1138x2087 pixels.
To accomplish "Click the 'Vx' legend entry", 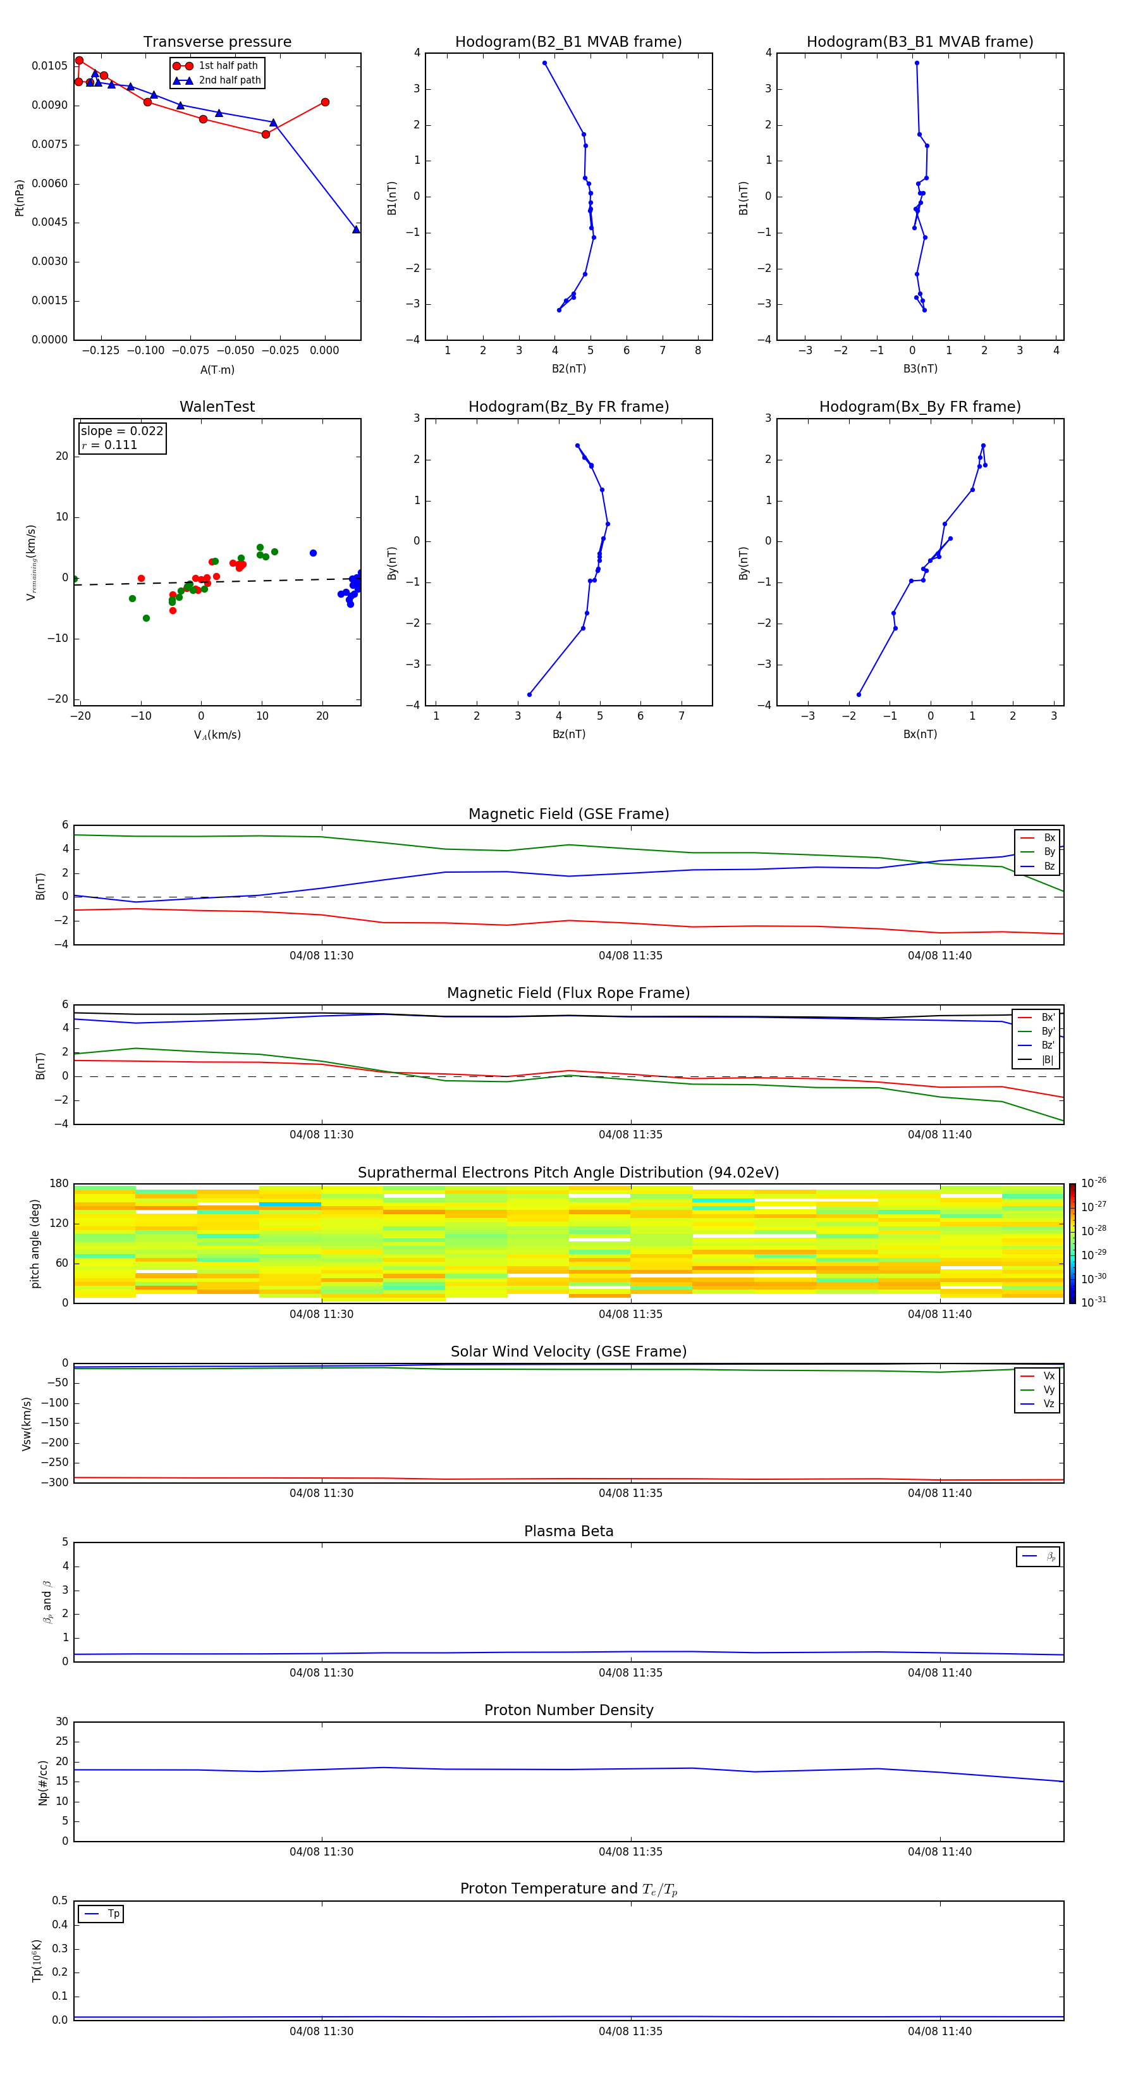I will tap(1037, 1376).
